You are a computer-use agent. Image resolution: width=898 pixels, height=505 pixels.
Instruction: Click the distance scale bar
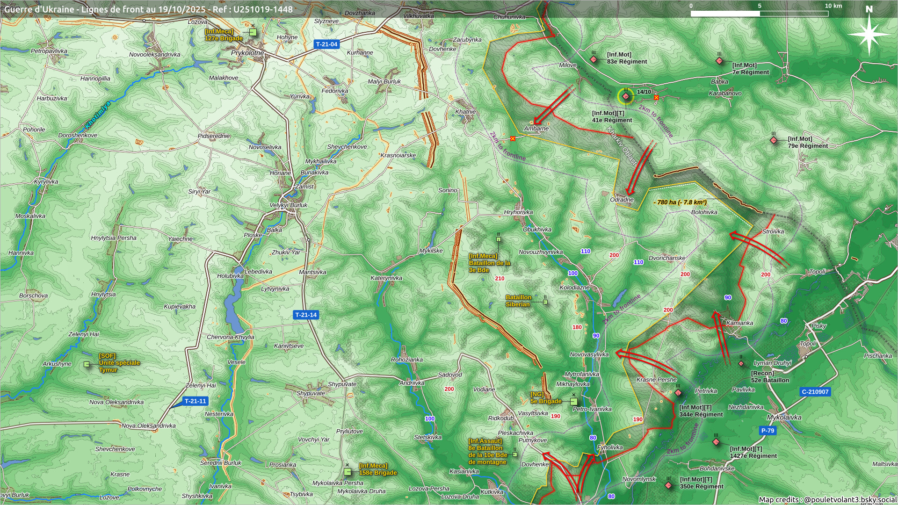[x=759, y=13]
